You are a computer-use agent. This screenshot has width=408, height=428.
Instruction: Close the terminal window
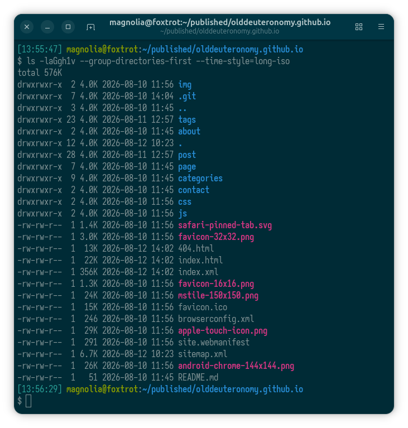[x=27, y=27]
